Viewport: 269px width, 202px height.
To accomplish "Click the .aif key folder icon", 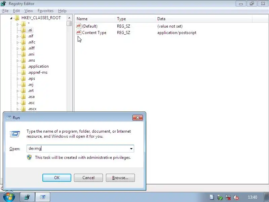I will (x=23, y=36).
